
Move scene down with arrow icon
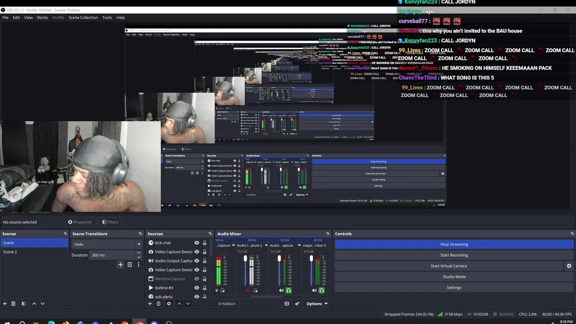43,304
